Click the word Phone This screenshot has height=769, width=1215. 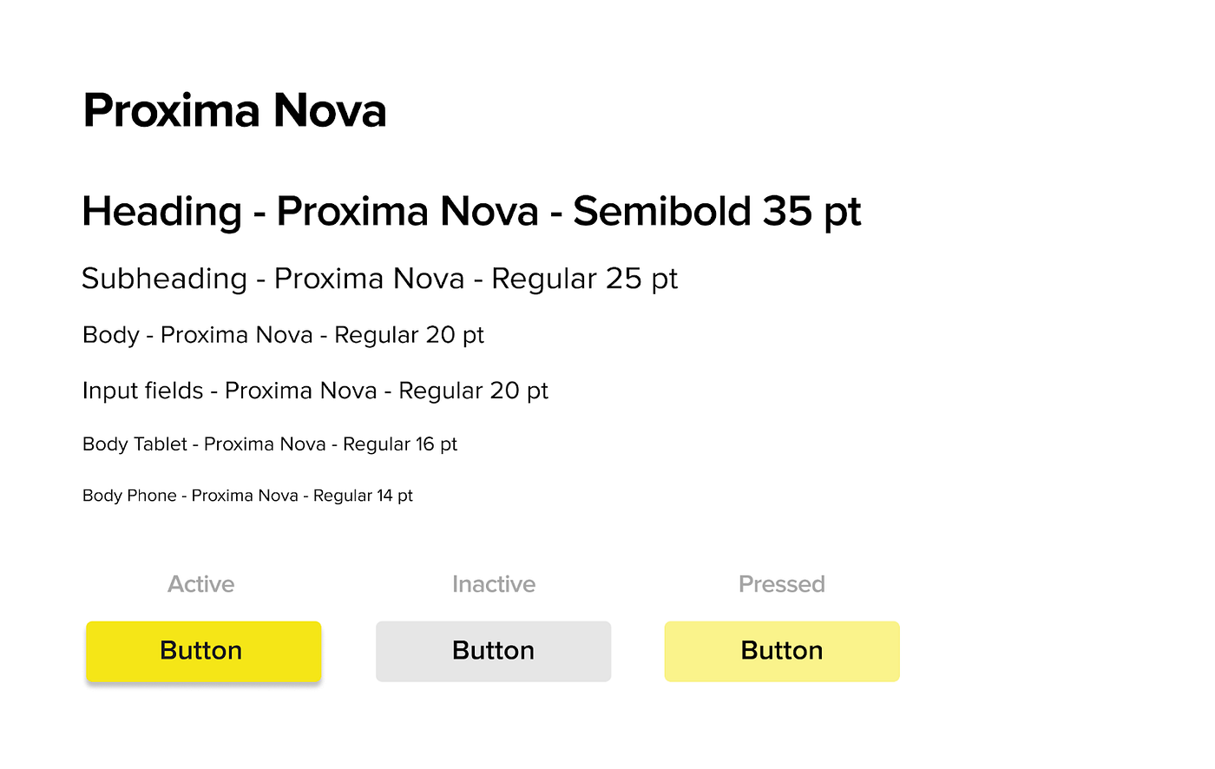(152, 496)
